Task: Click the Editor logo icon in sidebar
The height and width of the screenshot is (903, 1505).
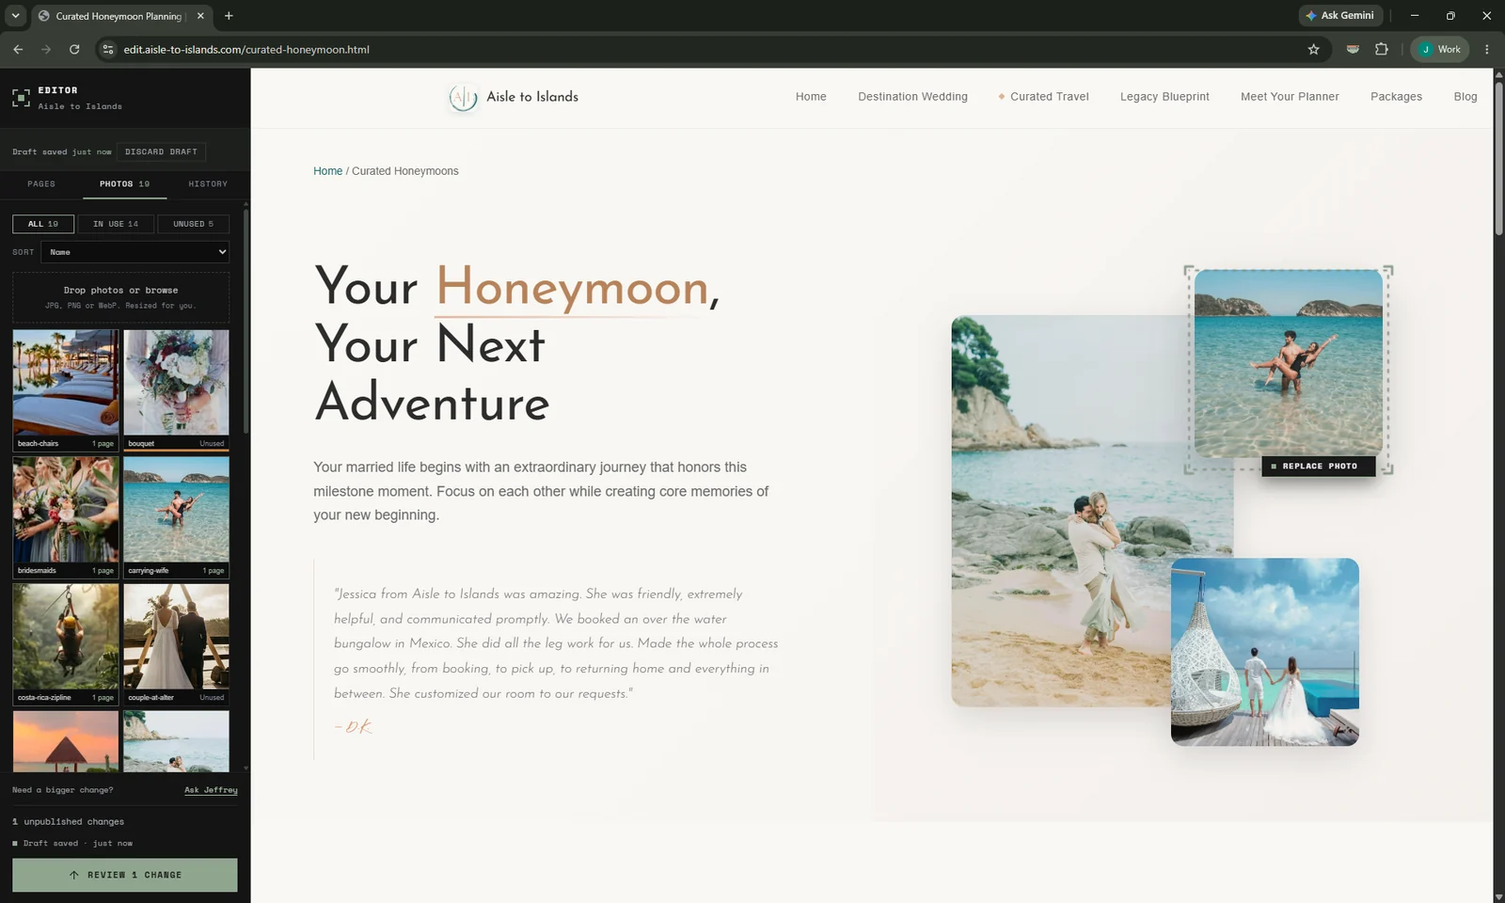Action: tap(21, 98)
